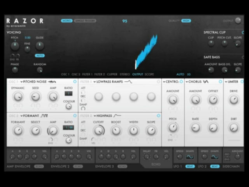Select OUTPUT display view
249x187 pixels.
pyautogui.click(x=137, y=74)
